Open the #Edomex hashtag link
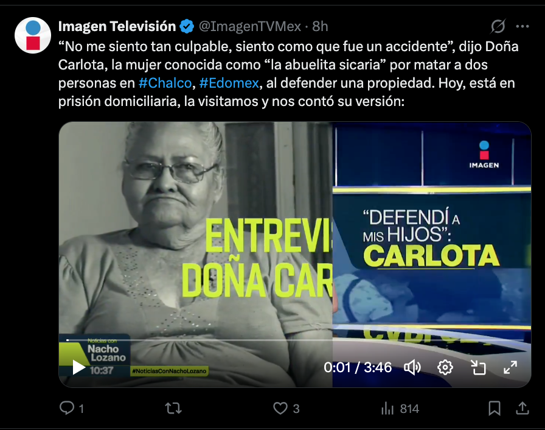The width and height of the screenshot is (545, 430). 229,83
